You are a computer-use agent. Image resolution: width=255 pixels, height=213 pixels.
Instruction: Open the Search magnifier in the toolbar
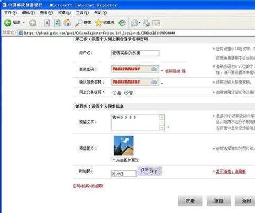79,23
